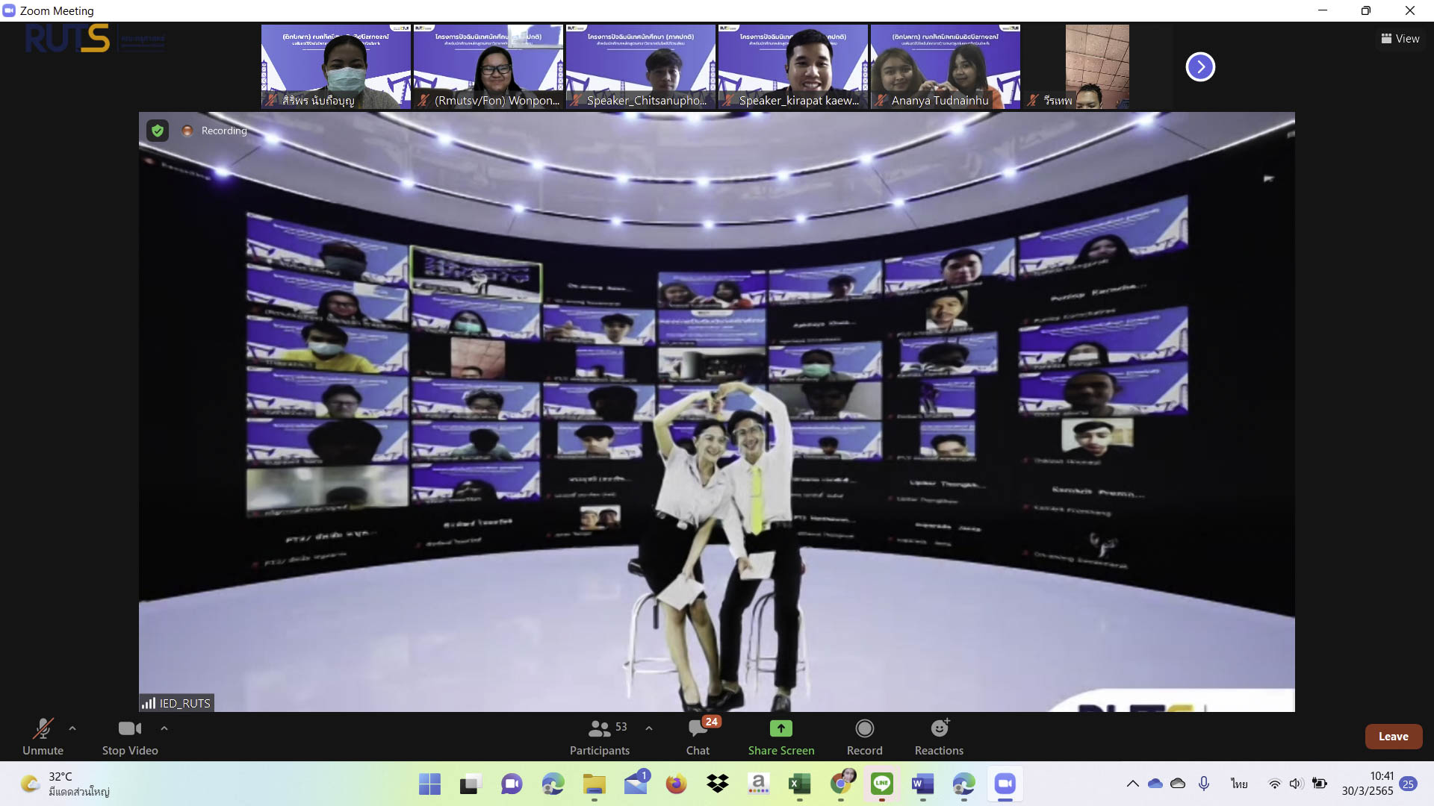The height and width of the screenshot is (806, 1434).
Task: Launch Firefox from the taskbar
Action: pyautogui.click(x=677, y=784)
